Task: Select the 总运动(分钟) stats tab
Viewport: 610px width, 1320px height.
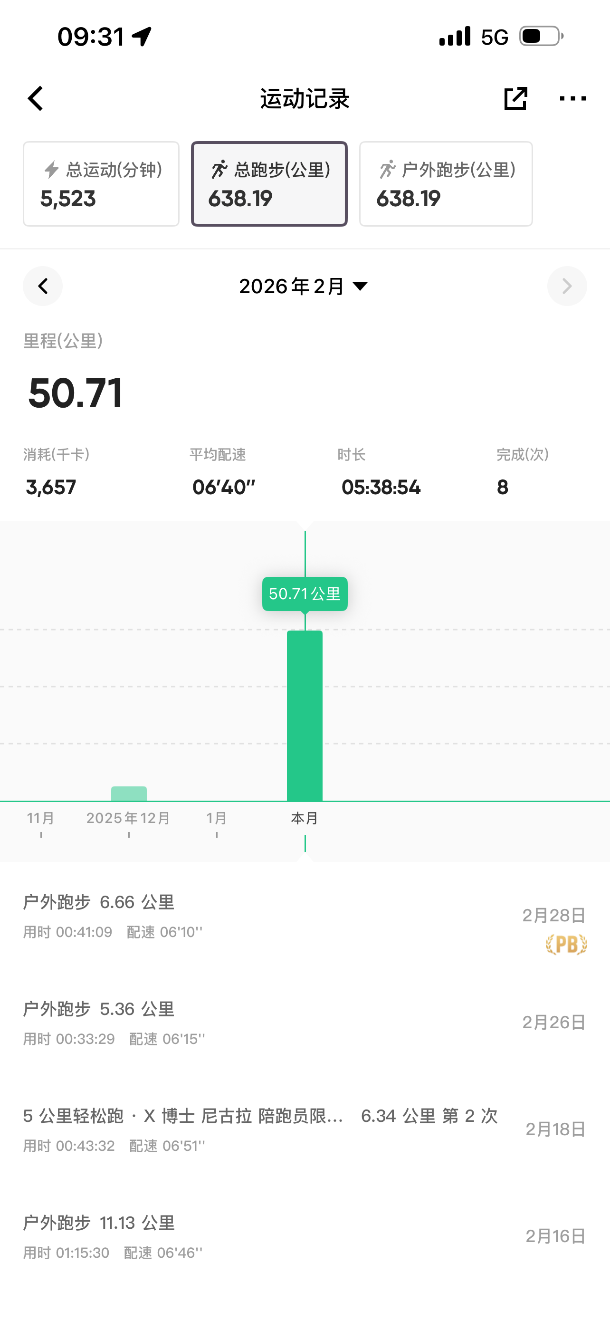Action: point(101,184)
